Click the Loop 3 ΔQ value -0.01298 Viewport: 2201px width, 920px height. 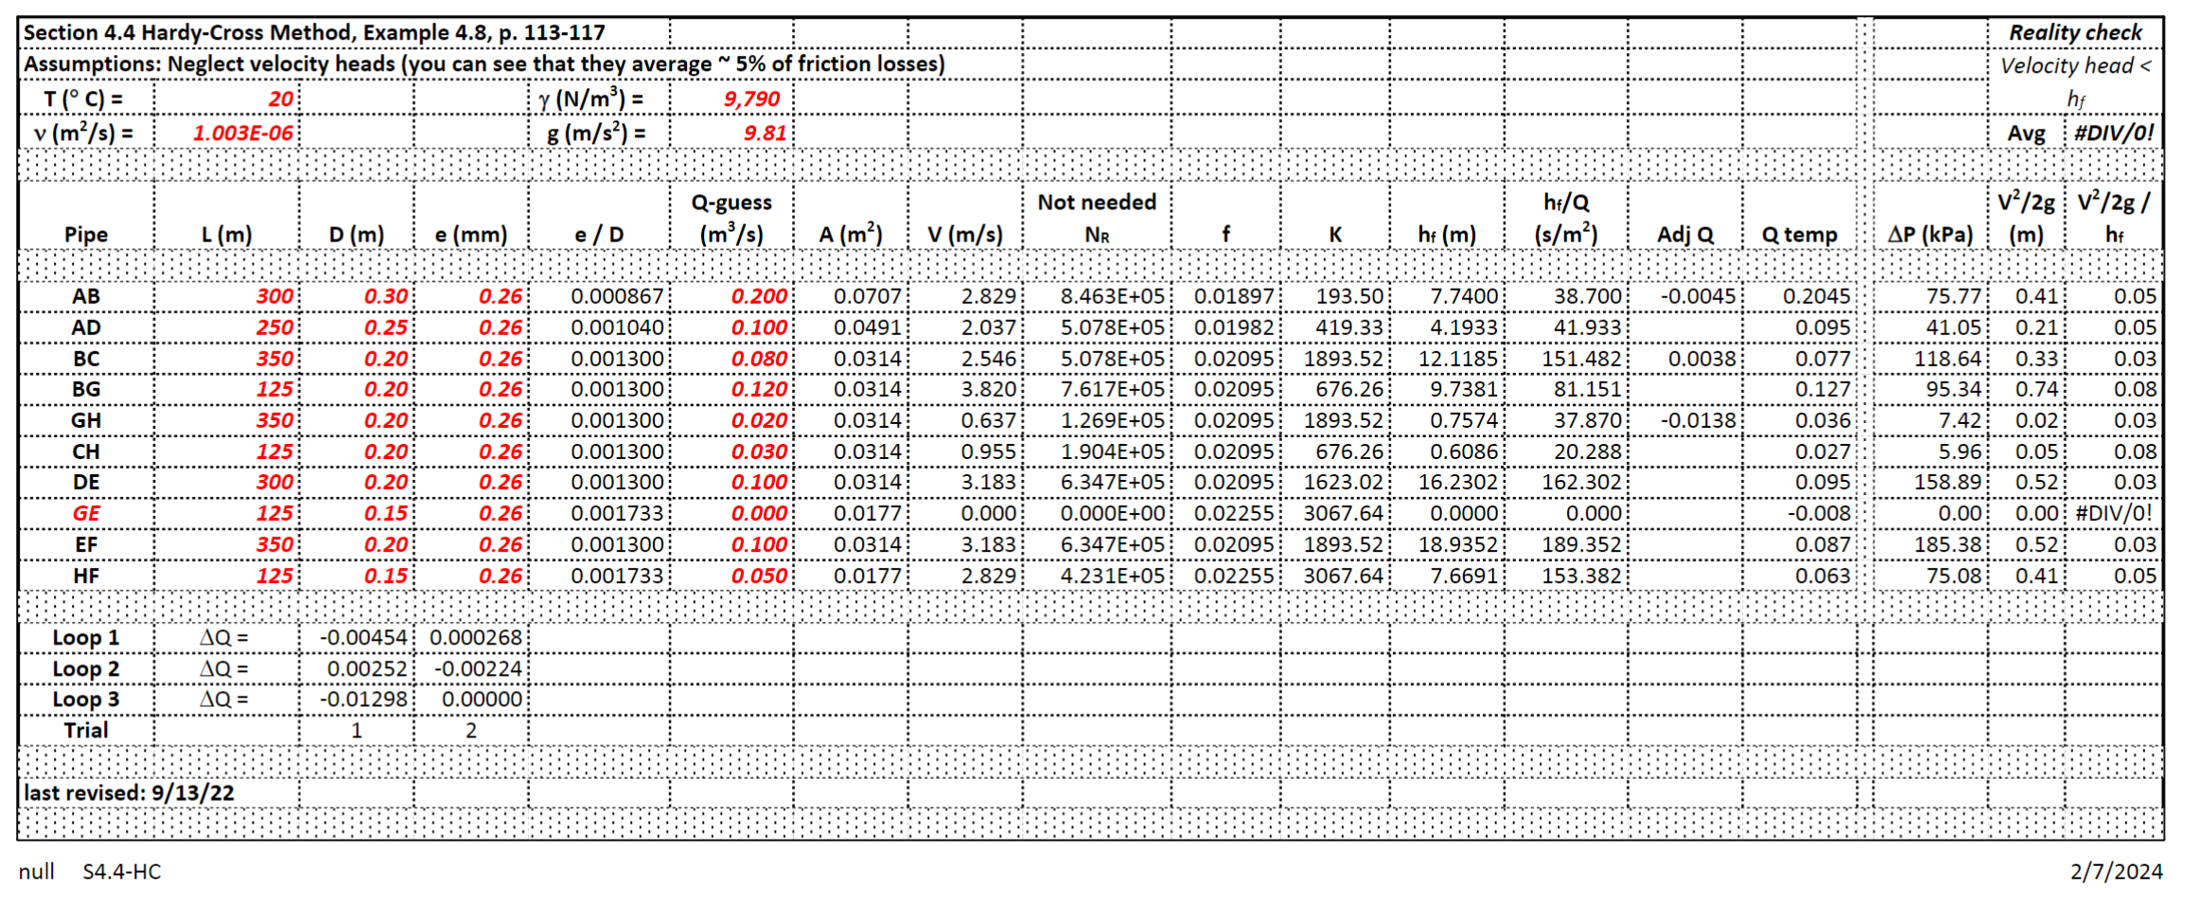[363, 699]
